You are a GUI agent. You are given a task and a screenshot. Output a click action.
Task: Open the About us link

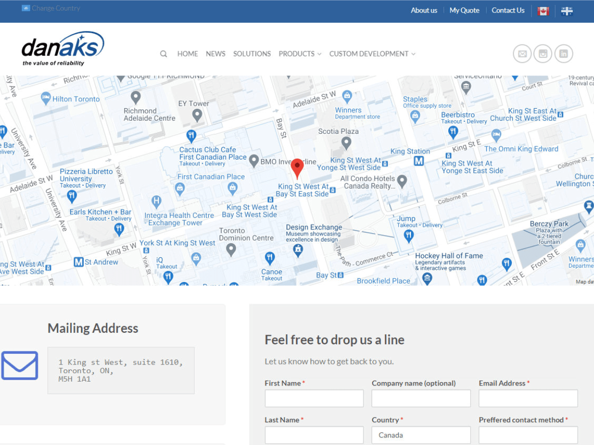[424, 11]
